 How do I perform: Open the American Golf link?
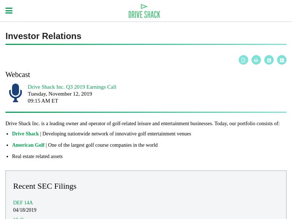28,145
